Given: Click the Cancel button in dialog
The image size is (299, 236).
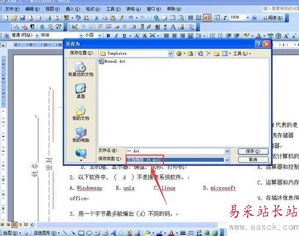Looking at the screenshot, I should [x=253, y=160].
